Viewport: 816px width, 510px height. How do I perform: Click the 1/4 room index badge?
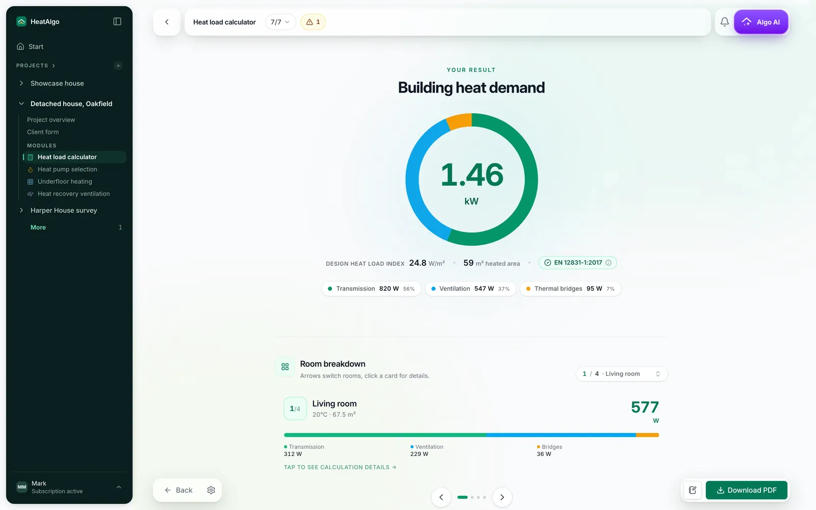(x=295, y=409)
